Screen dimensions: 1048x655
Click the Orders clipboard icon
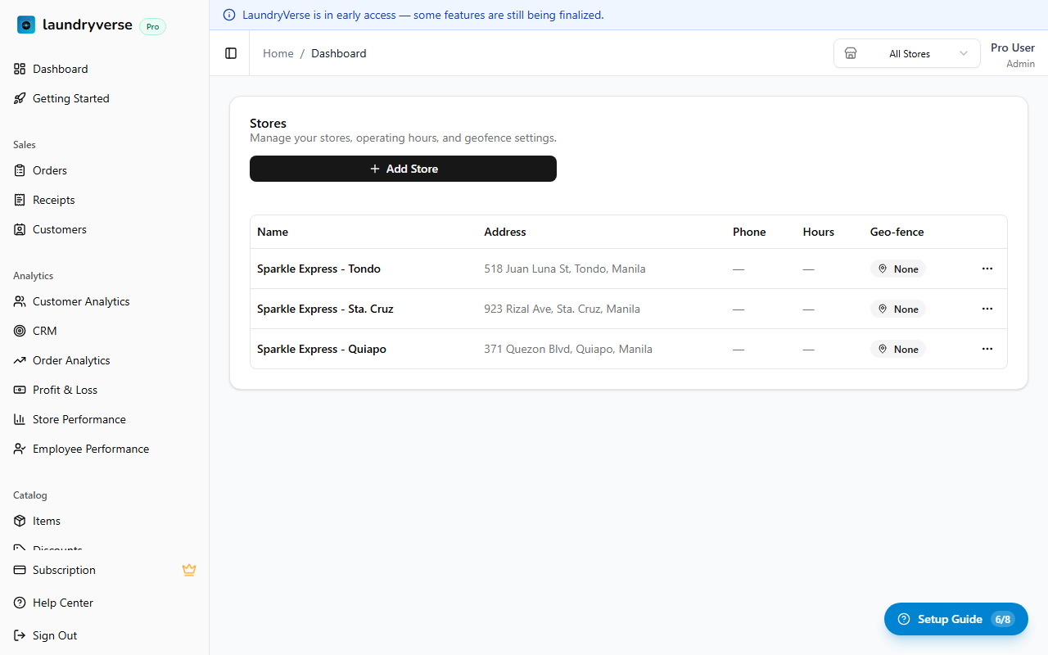[20, 170]
